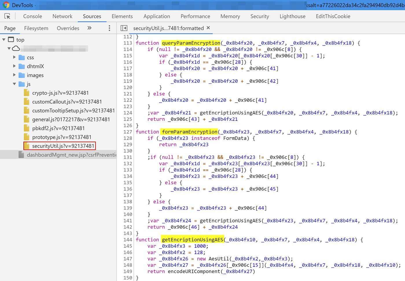The width and height of the screenshot is (405, 281).
Task: Switch to the Network tab
Action: point(62,16)
